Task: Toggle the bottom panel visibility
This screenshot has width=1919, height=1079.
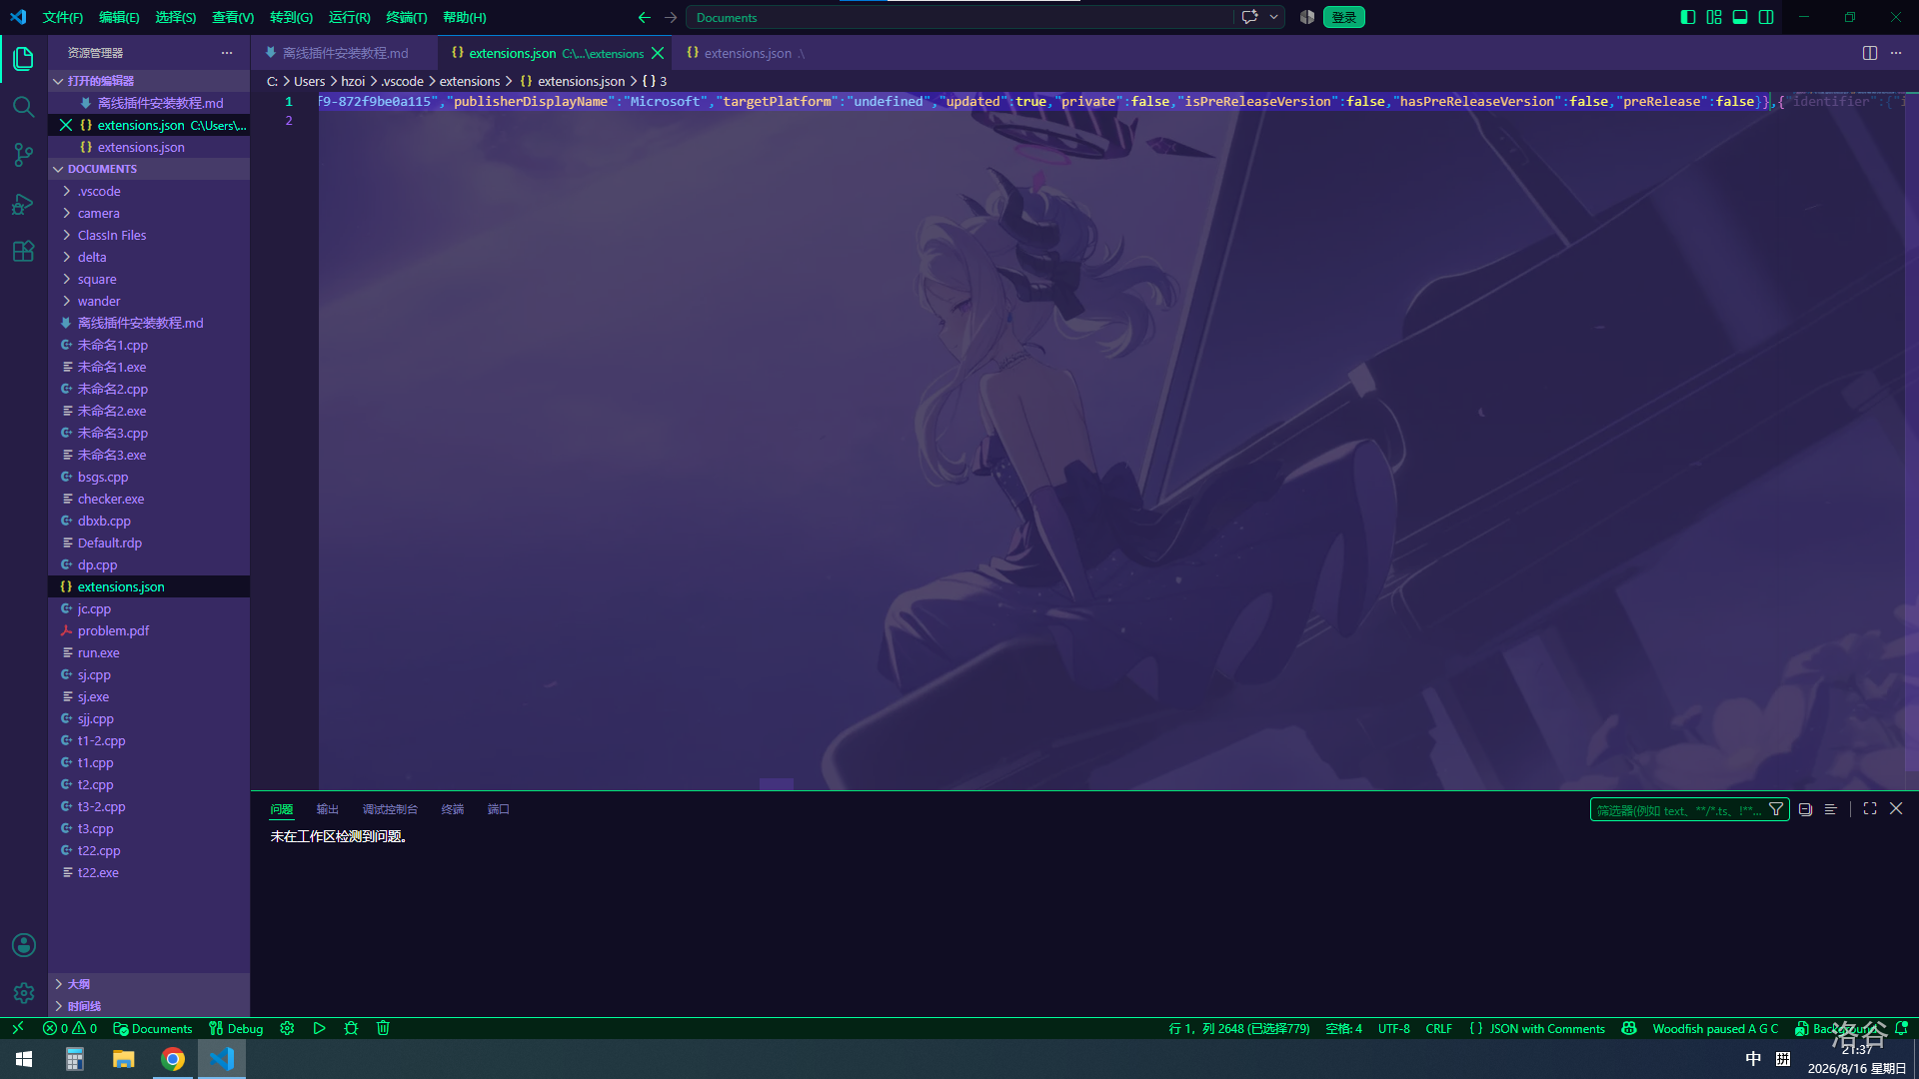Action: [x=1740, y=17]
